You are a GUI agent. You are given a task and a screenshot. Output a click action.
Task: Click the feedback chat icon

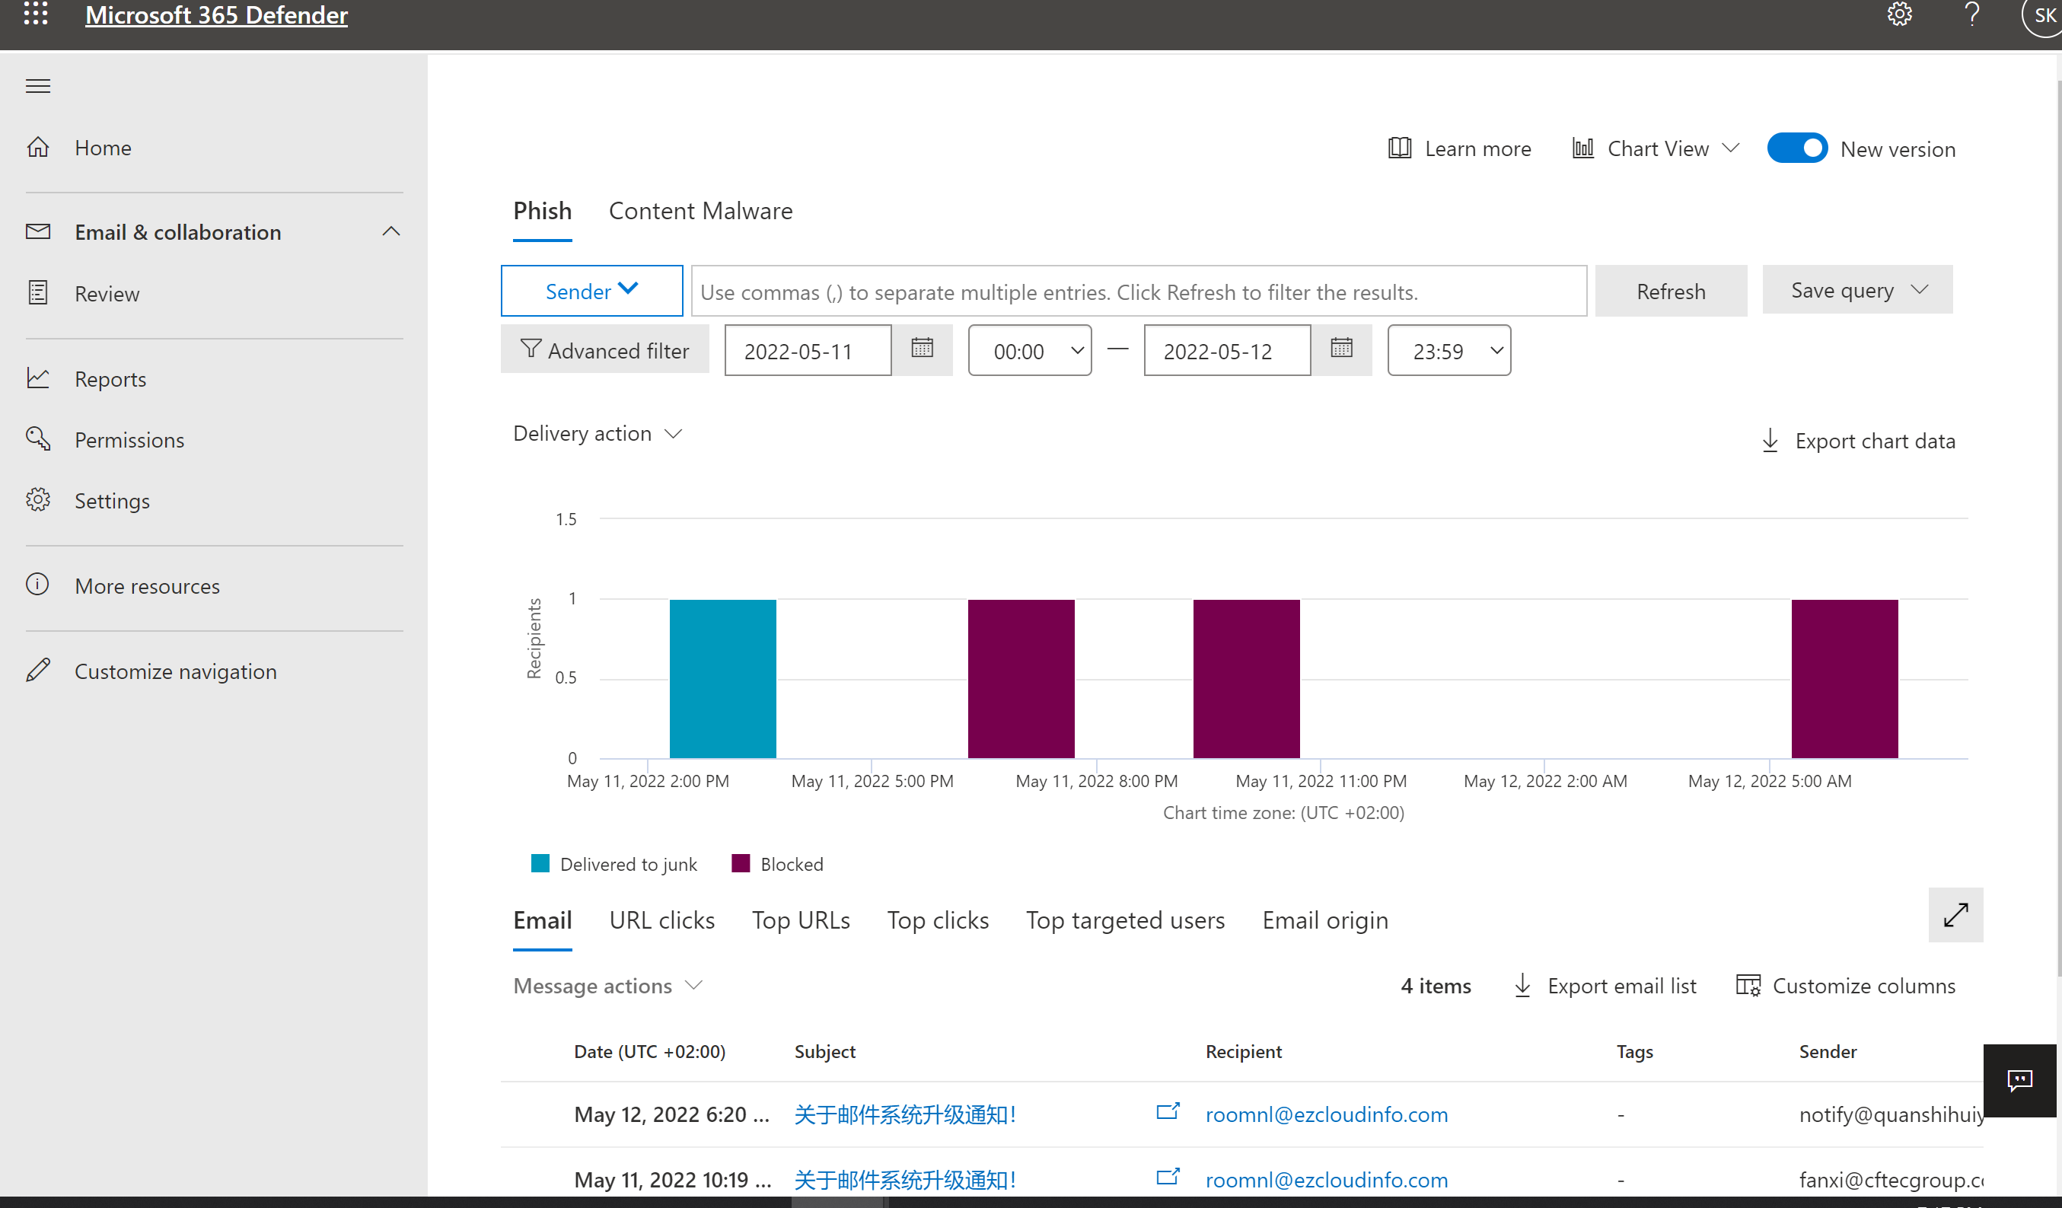pyautogui.click(x=2019, y=1080)
